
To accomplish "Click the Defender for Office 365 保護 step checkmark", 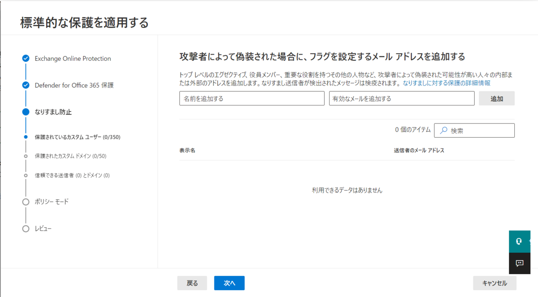I will tap(26, 85).
